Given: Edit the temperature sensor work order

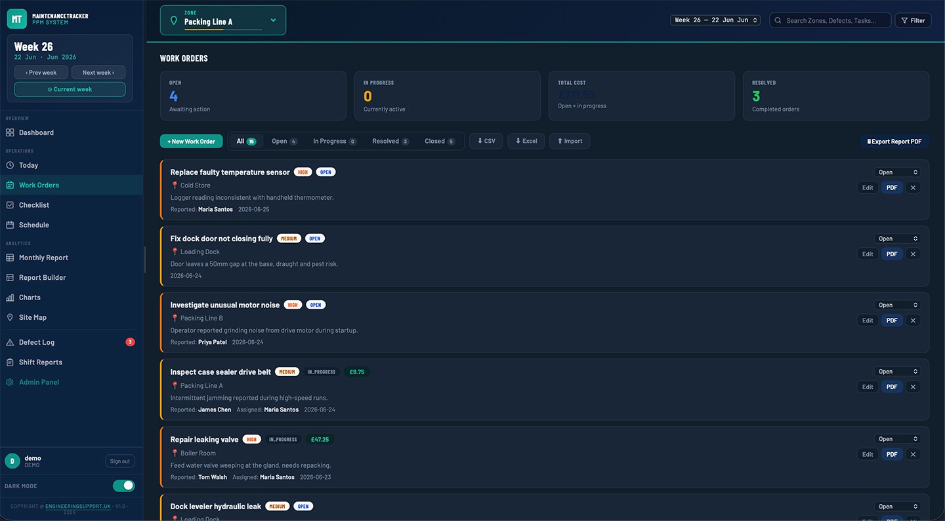Looking at the screenshot, I should 868,187.
